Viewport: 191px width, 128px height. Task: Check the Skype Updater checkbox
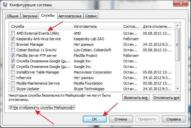(x=13, y=89)
